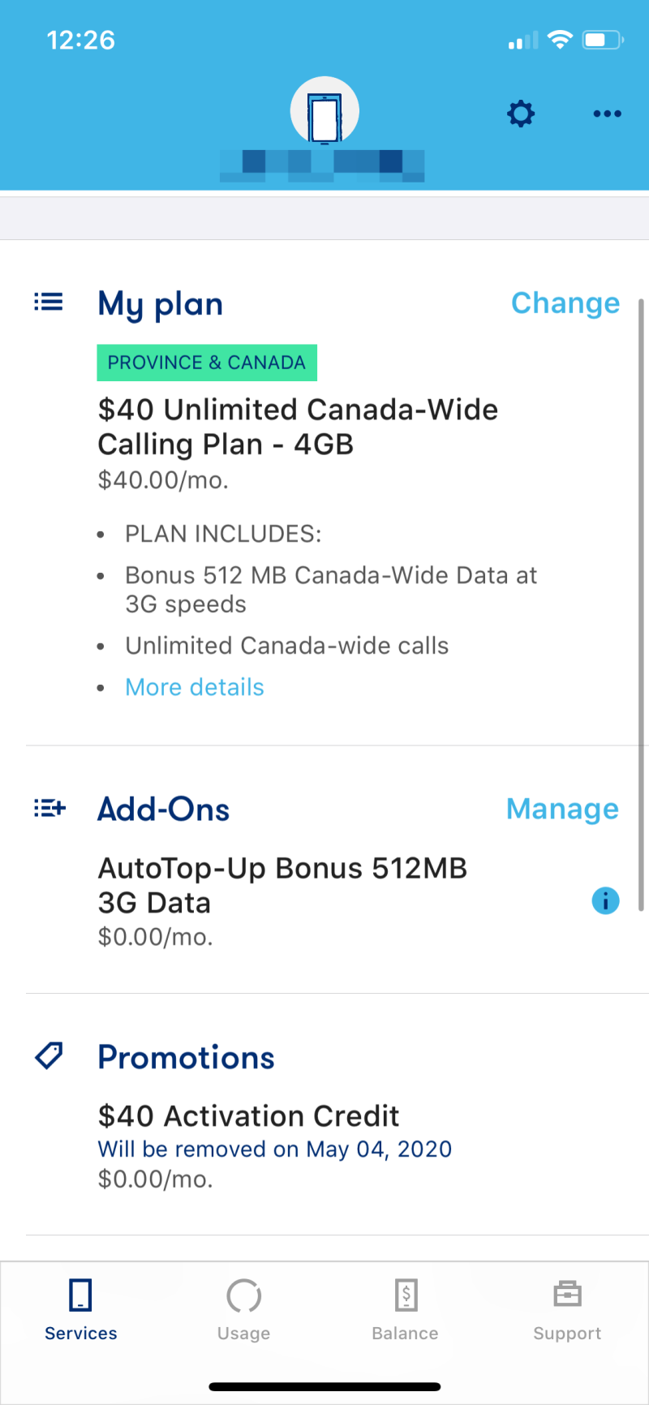Screen dimensions: 649x1405
Task: Tap Change to modify my plan
Action: tap(565, 303)
